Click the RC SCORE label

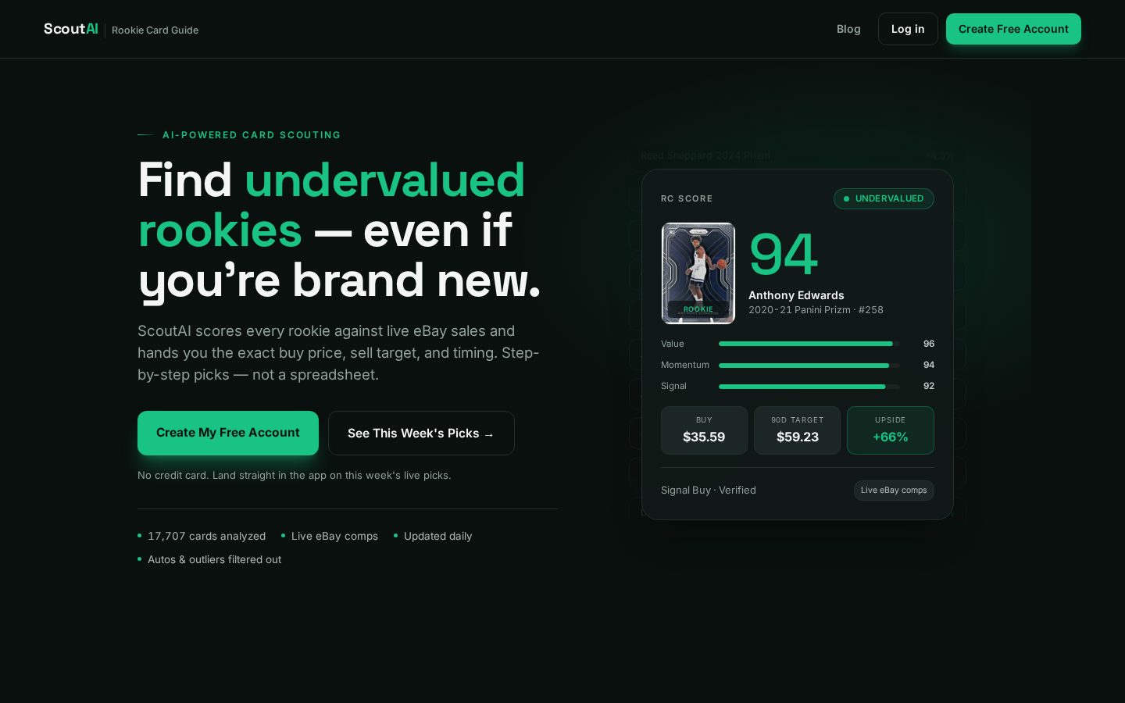(687, 198)
